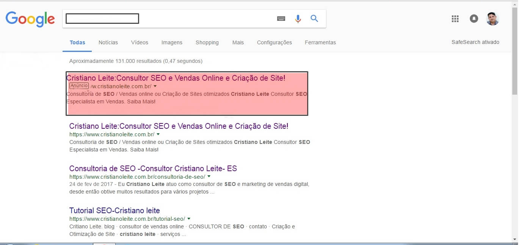Switch to the Imagens tab
Viewport: 521px width, 245px height.
[x=172, y=42]
